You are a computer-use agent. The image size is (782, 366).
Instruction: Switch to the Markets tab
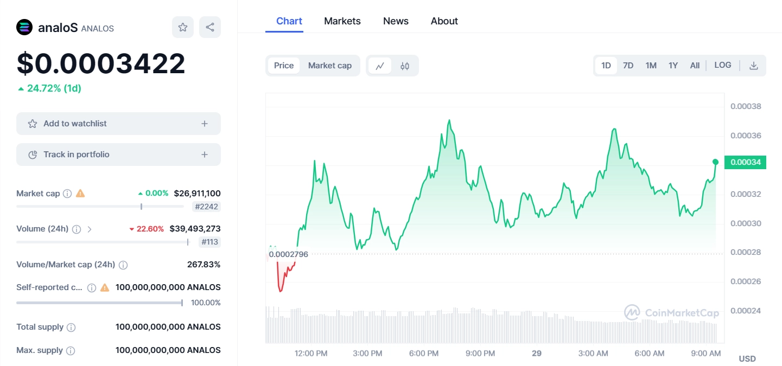coord(342,21)
